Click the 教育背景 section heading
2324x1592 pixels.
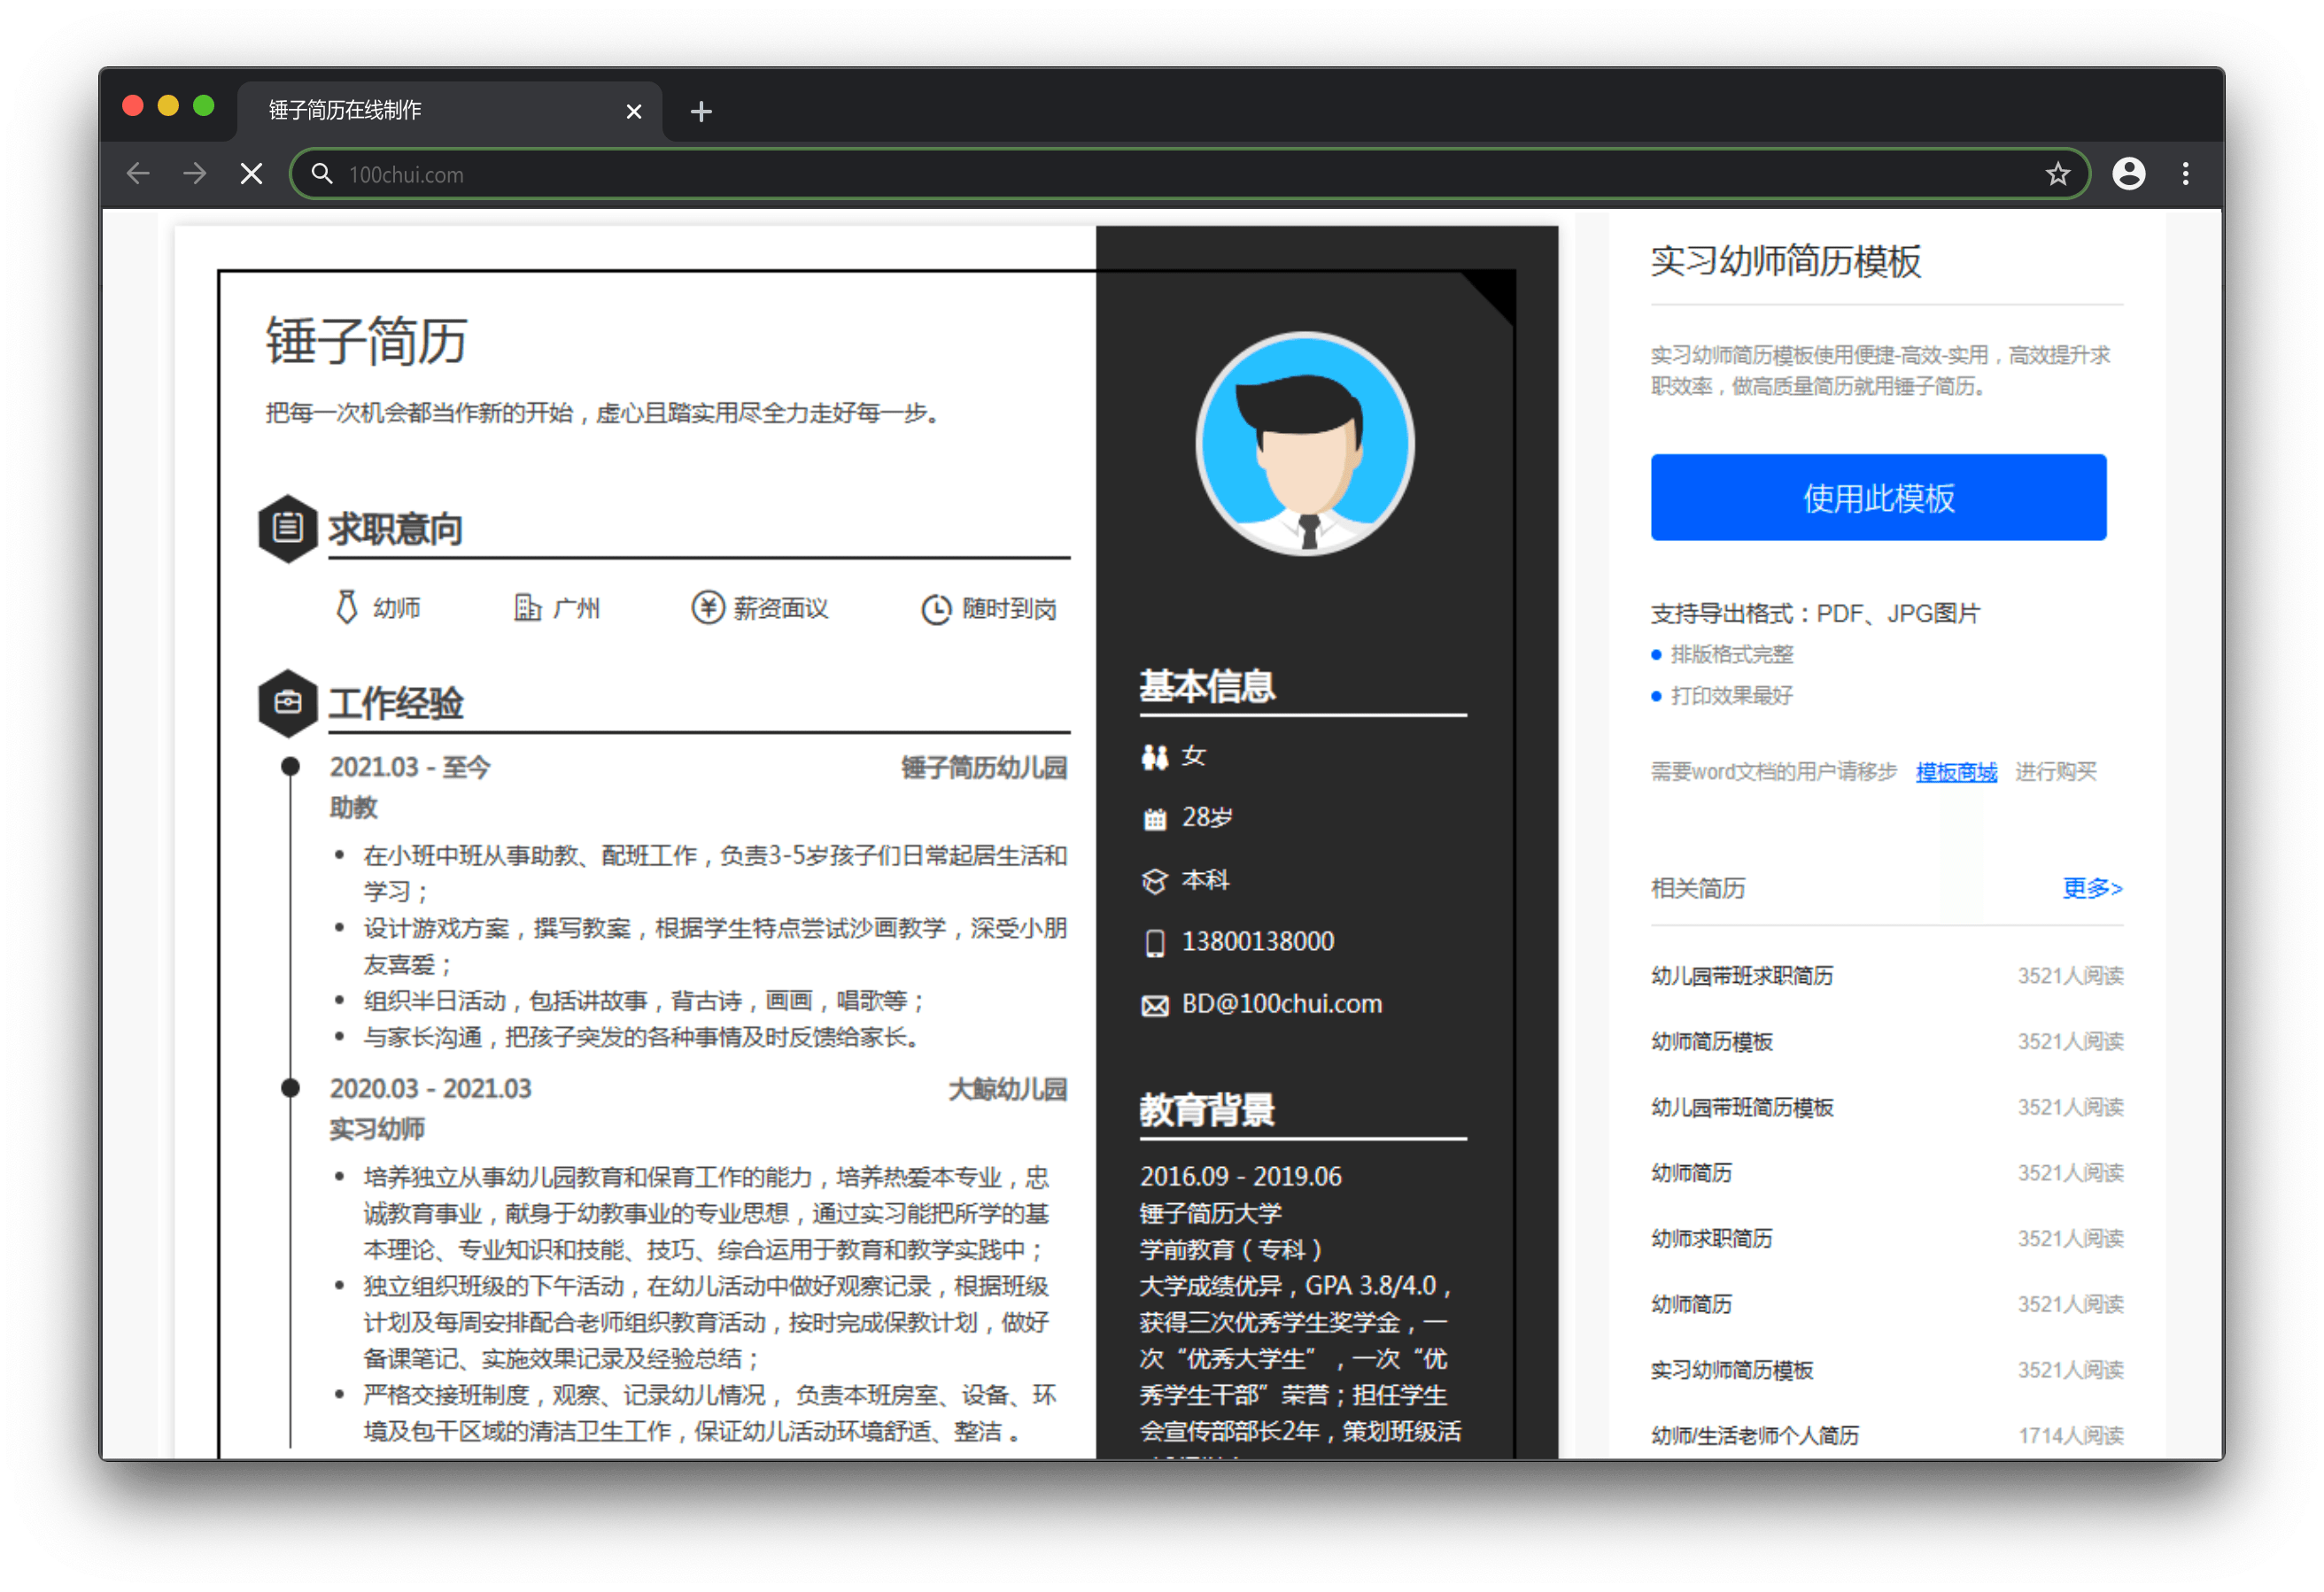1207,1109
